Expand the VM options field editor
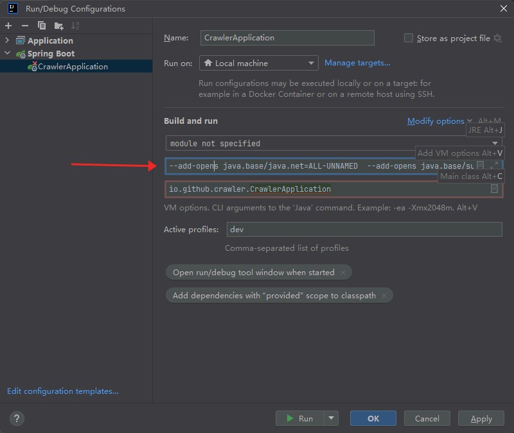514x433 pixels. [x=493, y=166]
